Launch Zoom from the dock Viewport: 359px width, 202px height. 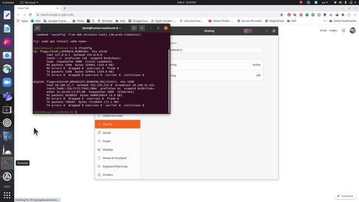click(x=7, y=82)
